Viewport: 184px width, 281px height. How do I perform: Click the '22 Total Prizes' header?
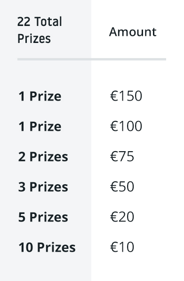pos(40,30)
